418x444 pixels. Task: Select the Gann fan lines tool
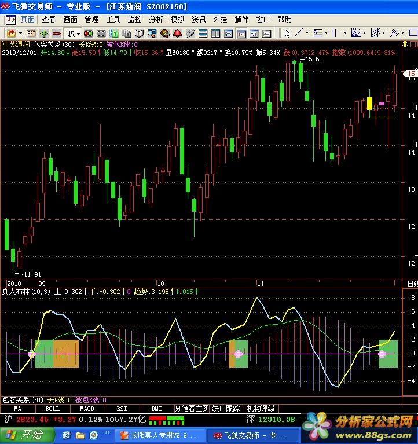point(355,33)
